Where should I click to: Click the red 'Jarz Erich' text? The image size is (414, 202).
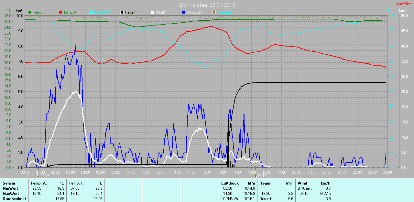tap(404, 4)
